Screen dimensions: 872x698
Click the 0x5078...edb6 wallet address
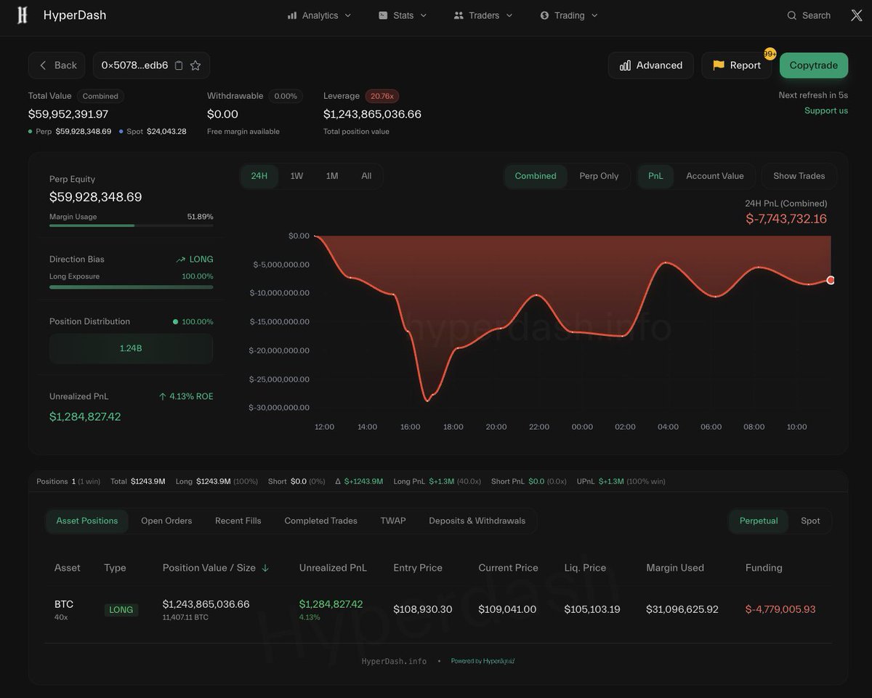(134, 65)
